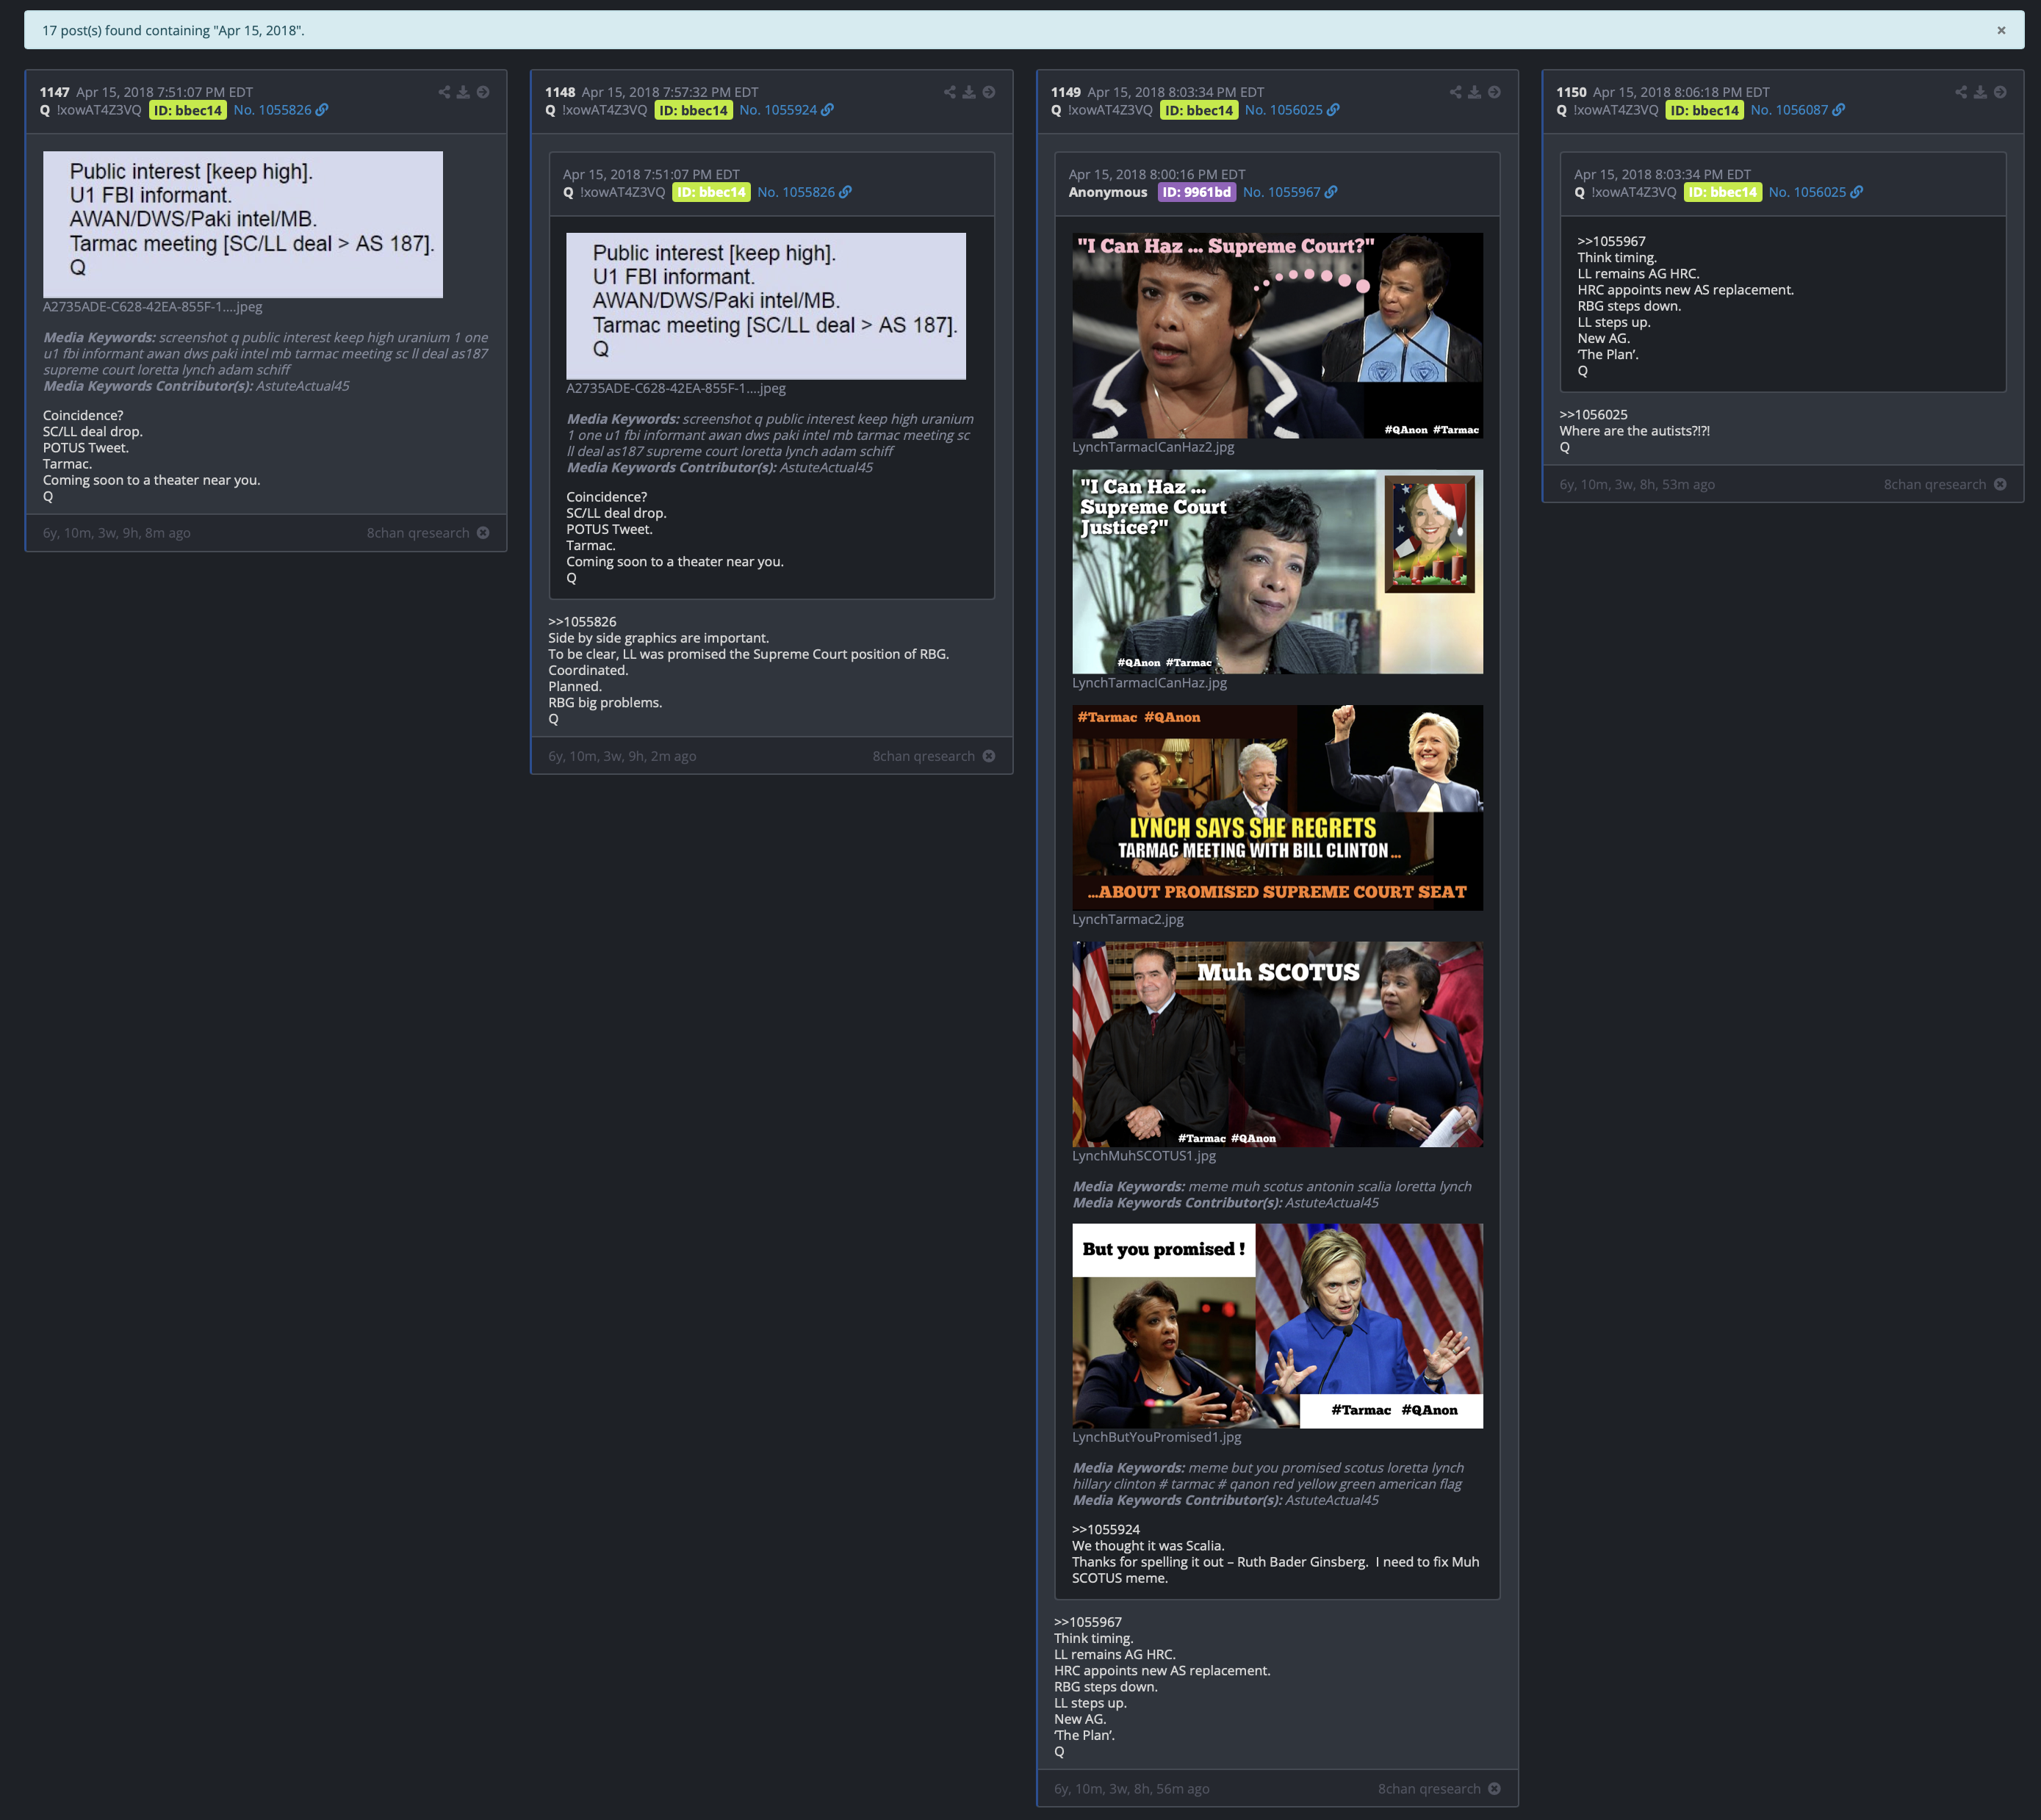Click post number 1150 label
The height and width of the screenshot is (1820, 2041).
tap(1572, 92)
